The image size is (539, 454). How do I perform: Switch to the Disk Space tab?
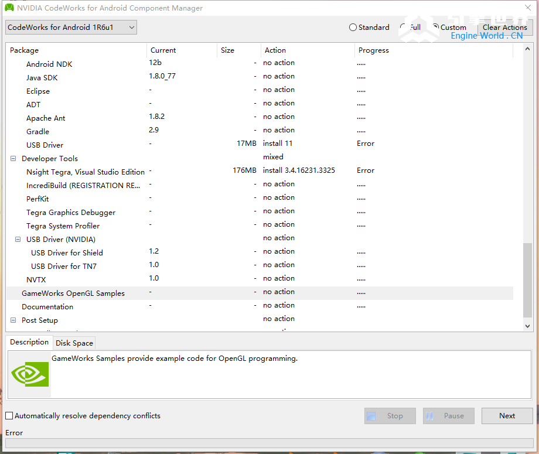click(x=74, y=343)
